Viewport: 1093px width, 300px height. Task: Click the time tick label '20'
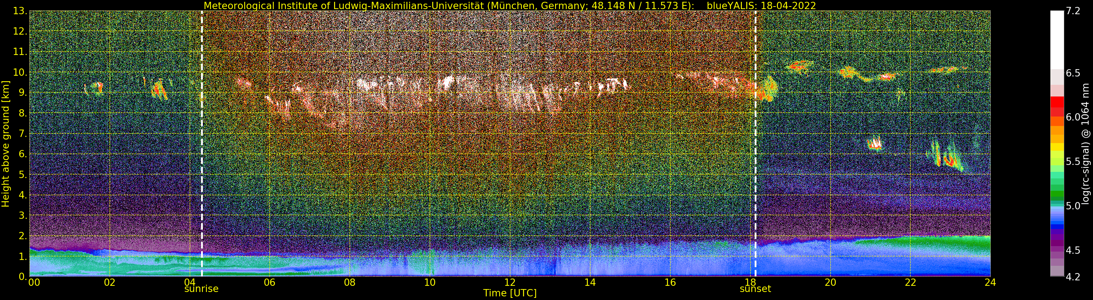click(830, 283)
